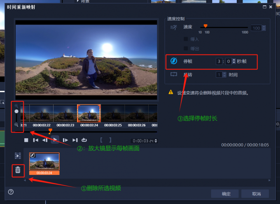Toggle repeat loop playback
280x204 pixels.
pyautogui.click(x=84, y=140)
